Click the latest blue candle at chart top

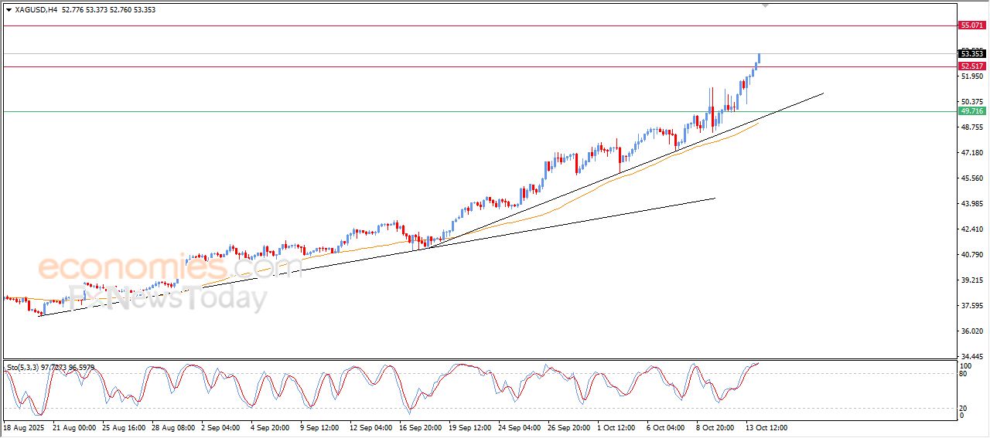(x=760, y=59)
